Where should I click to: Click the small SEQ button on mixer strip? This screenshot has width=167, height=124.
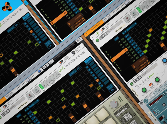pos(44,67)
